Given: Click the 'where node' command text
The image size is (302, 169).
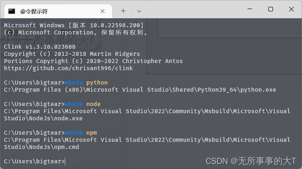Looking at the screenshot, I should [82, 104].
